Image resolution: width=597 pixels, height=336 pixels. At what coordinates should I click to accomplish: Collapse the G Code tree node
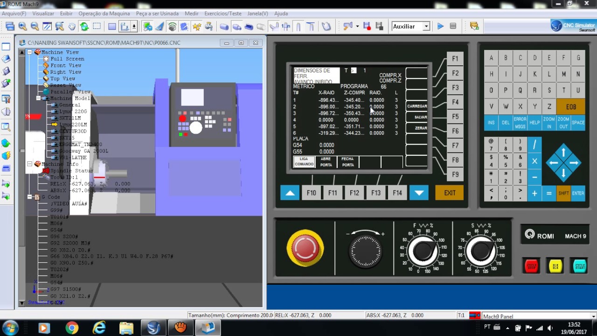(x=30, y=197)
